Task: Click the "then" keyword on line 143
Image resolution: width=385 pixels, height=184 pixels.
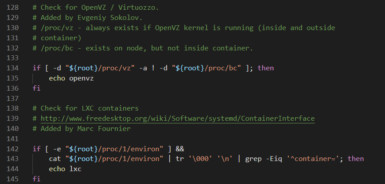Action: [356, 158]
